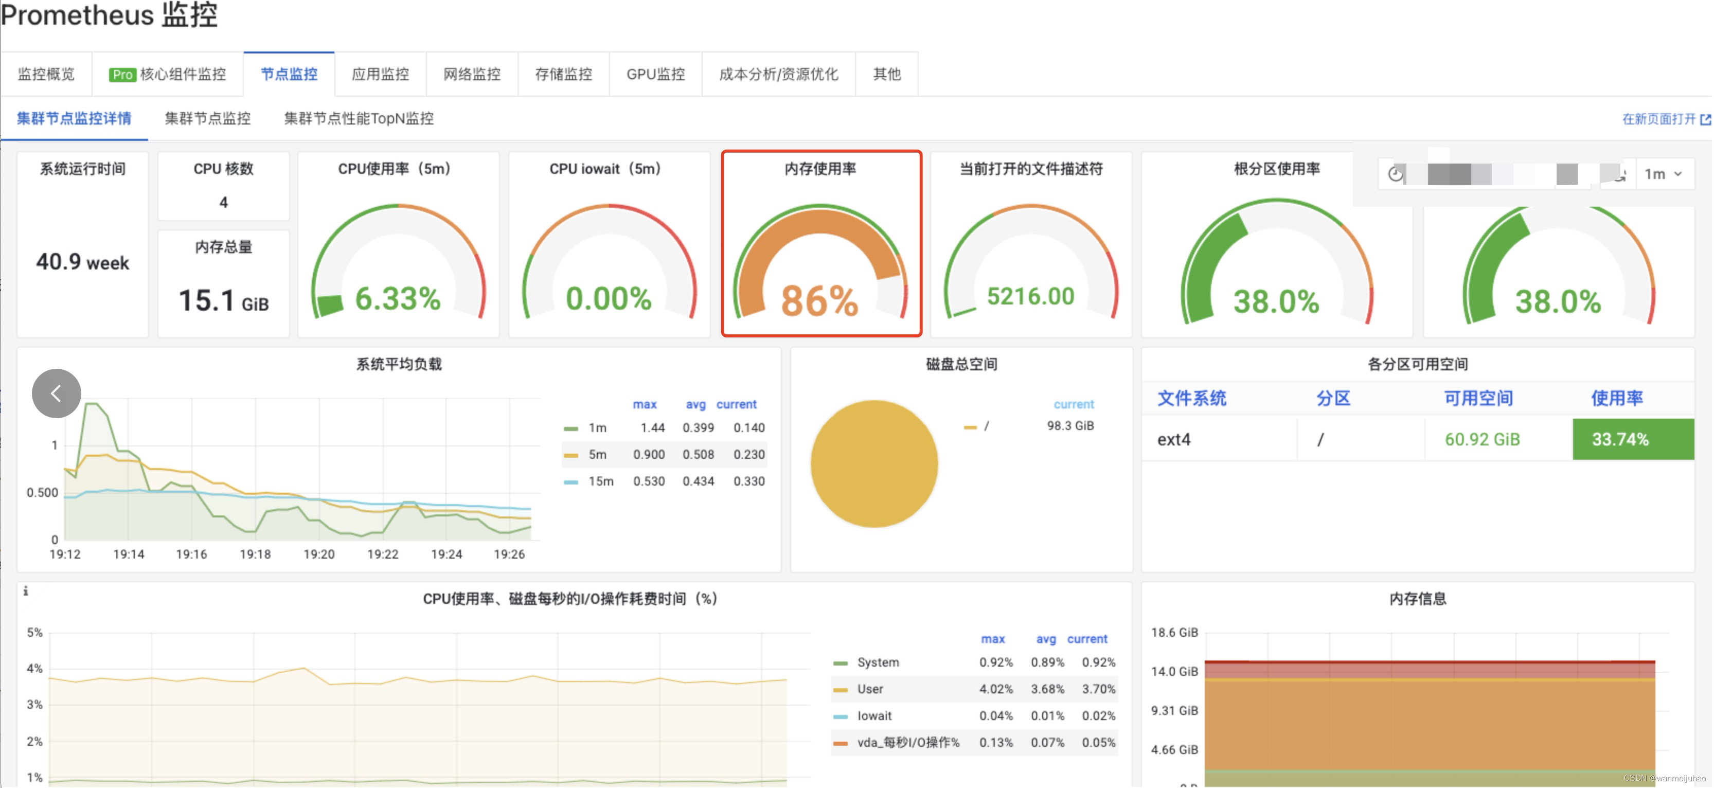
Task: Open the 监控概览 tab
Action: pyautogui.click(x=46, y=74)
